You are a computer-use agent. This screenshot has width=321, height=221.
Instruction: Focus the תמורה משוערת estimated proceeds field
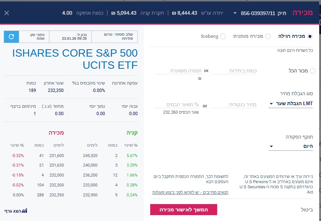[x=180, y=71]
